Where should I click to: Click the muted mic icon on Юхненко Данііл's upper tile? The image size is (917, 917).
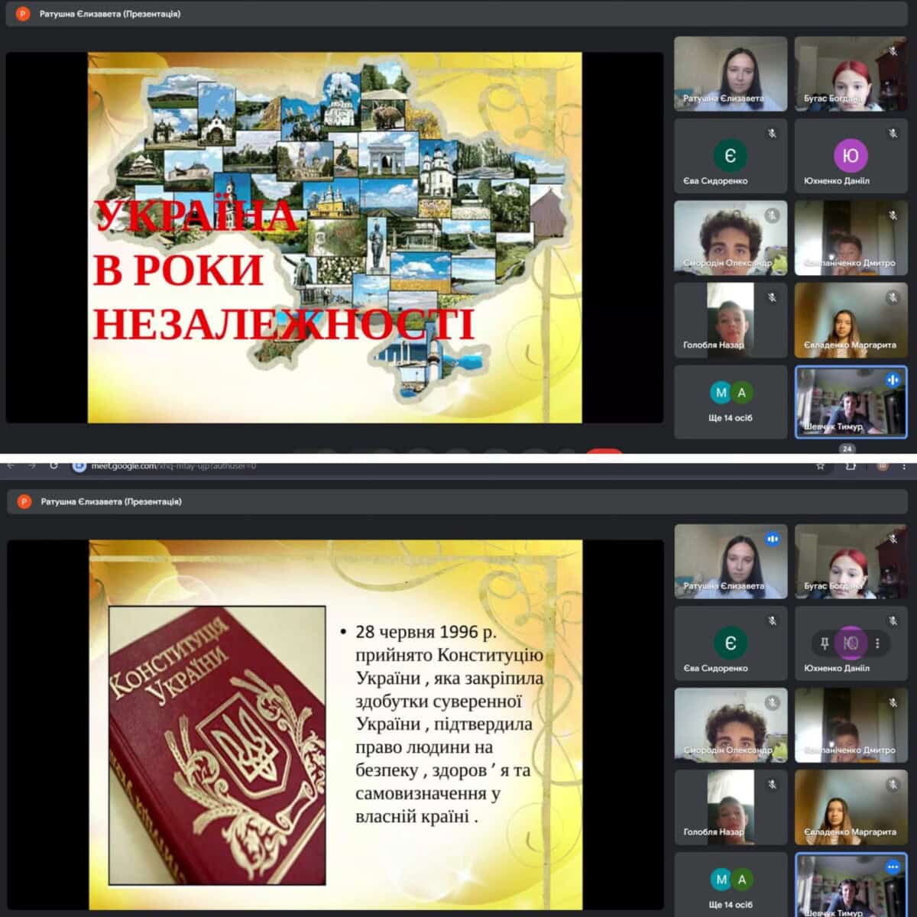[x=893, y=133]
